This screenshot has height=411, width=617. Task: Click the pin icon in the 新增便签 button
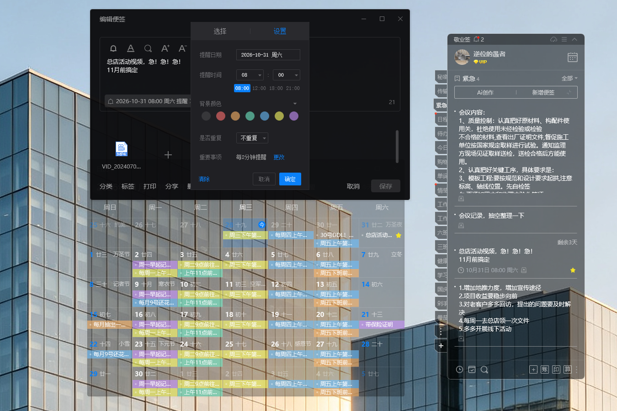[569, 92]
